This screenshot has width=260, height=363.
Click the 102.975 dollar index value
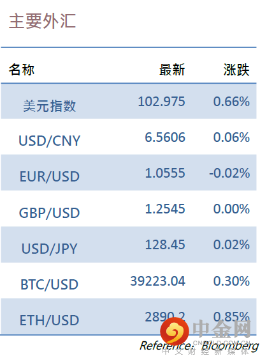tap(161, 102)
